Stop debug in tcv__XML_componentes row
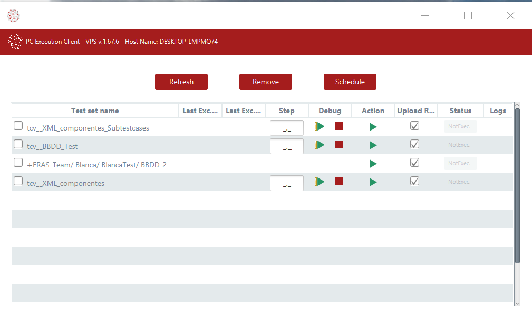The height and width of the screenshot is (319, 532). tap(339, 182)
